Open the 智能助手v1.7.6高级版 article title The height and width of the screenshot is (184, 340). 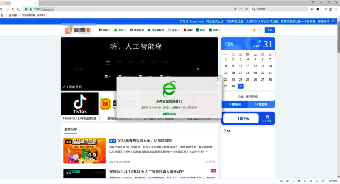(x=146, y=172)
